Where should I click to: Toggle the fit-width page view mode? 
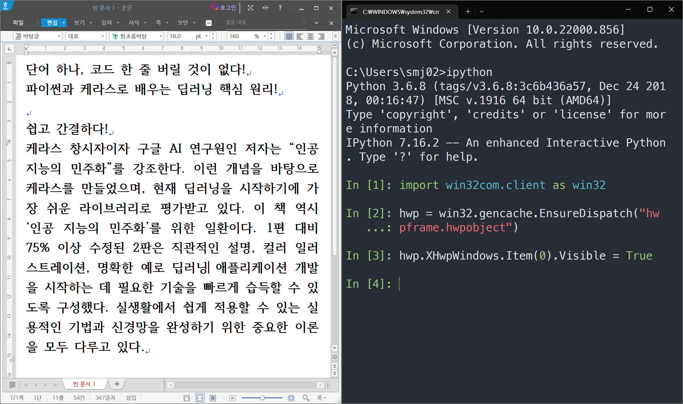[200, 398]
